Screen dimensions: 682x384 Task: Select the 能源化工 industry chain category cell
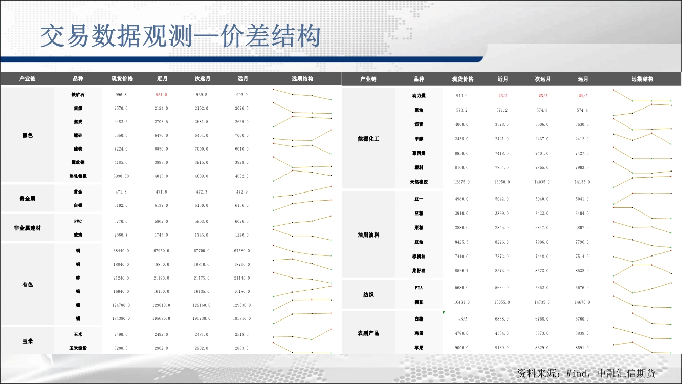368,139
